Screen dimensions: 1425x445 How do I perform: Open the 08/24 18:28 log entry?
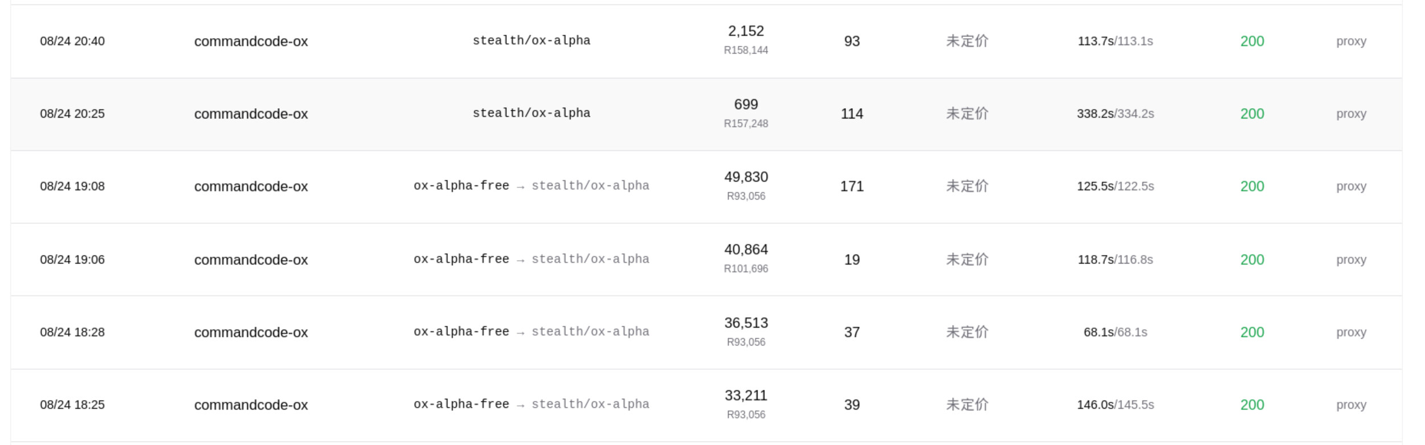(706, 332)
